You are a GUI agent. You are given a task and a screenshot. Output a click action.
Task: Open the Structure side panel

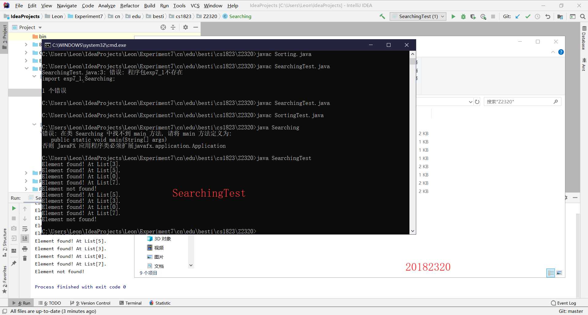[5, 242]
